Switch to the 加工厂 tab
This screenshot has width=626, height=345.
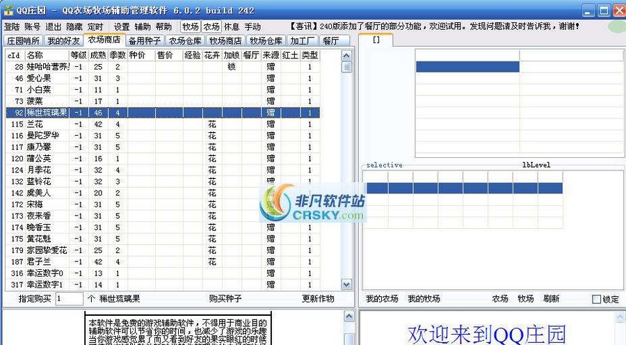pos(303,41)
